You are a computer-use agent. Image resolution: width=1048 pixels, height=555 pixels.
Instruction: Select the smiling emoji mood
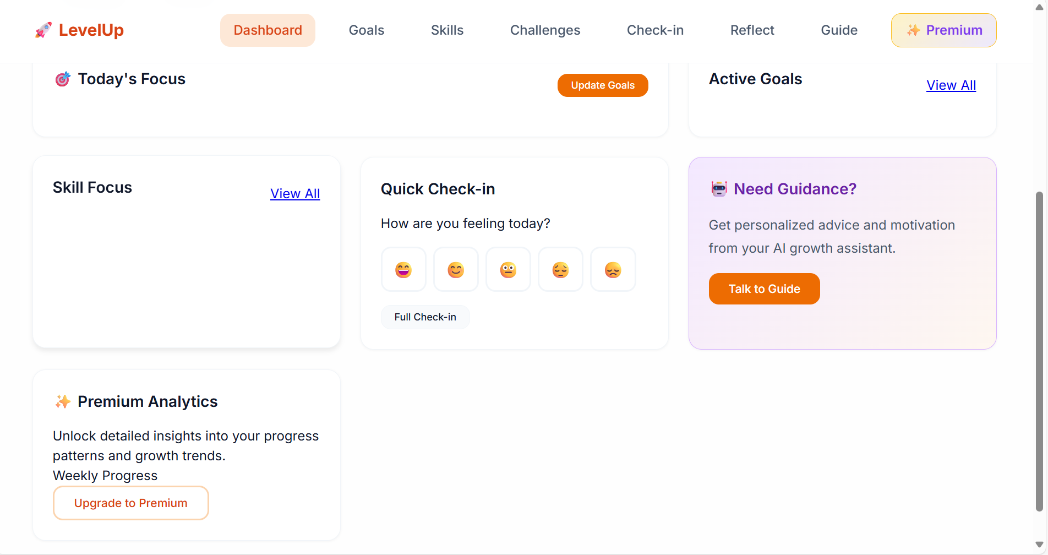(x=456, y=269)
